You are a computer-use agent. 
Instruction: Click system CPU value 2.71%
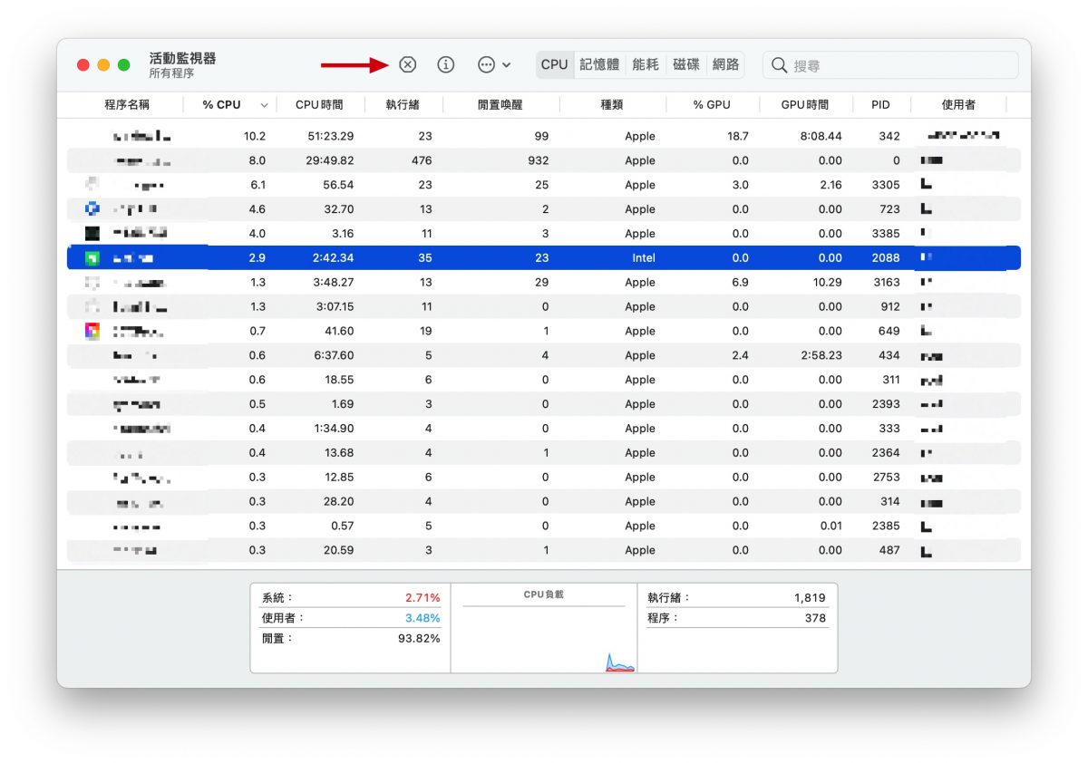point(423,598)
